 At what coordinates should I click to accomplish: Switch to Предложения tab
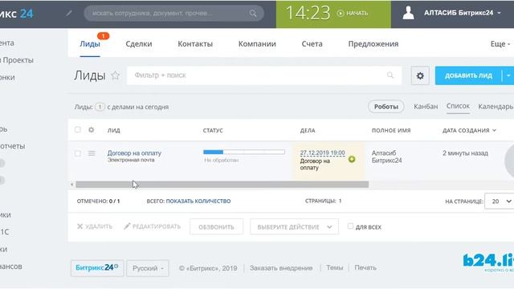click(x=373, y=44)
